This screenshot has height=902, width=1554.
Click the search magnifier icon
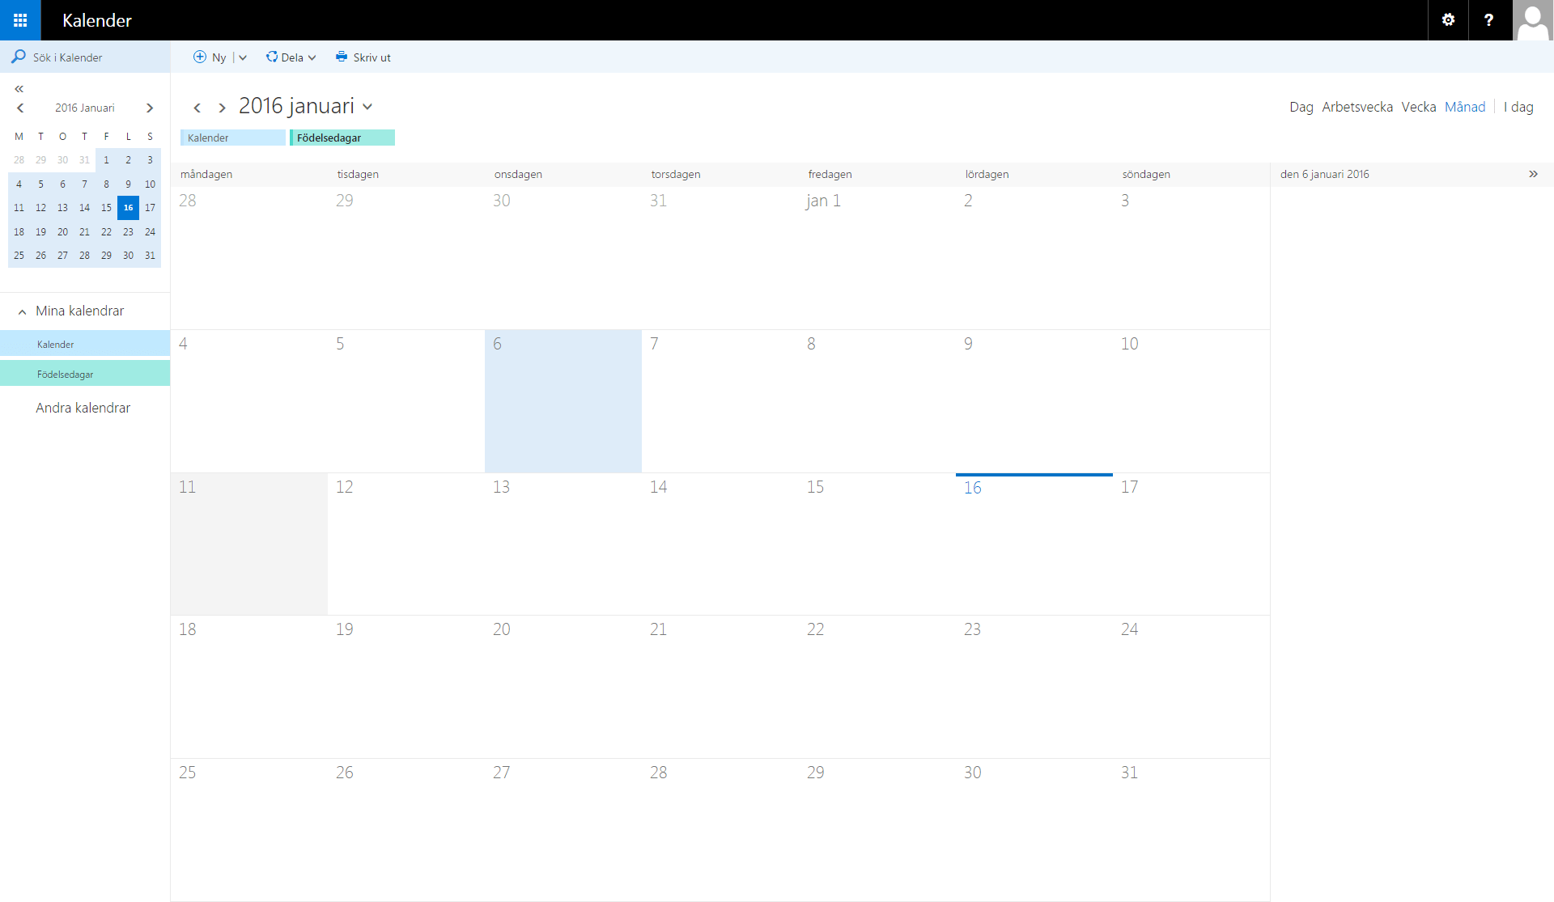click(x=18, y=57)
